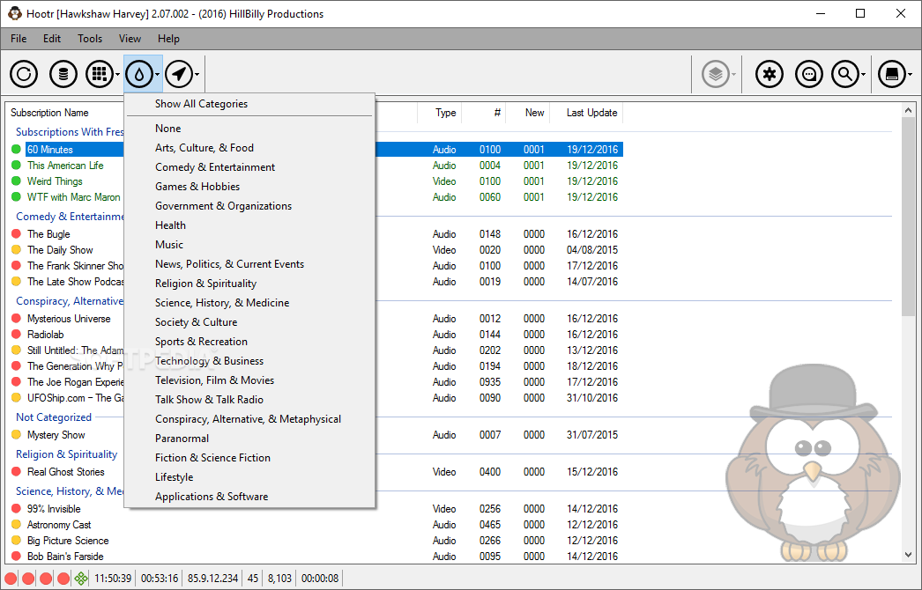This screenshot has width=922, height=590.
Task: Open the dropdown arrow beside the search icon
Action: point(863,75)
